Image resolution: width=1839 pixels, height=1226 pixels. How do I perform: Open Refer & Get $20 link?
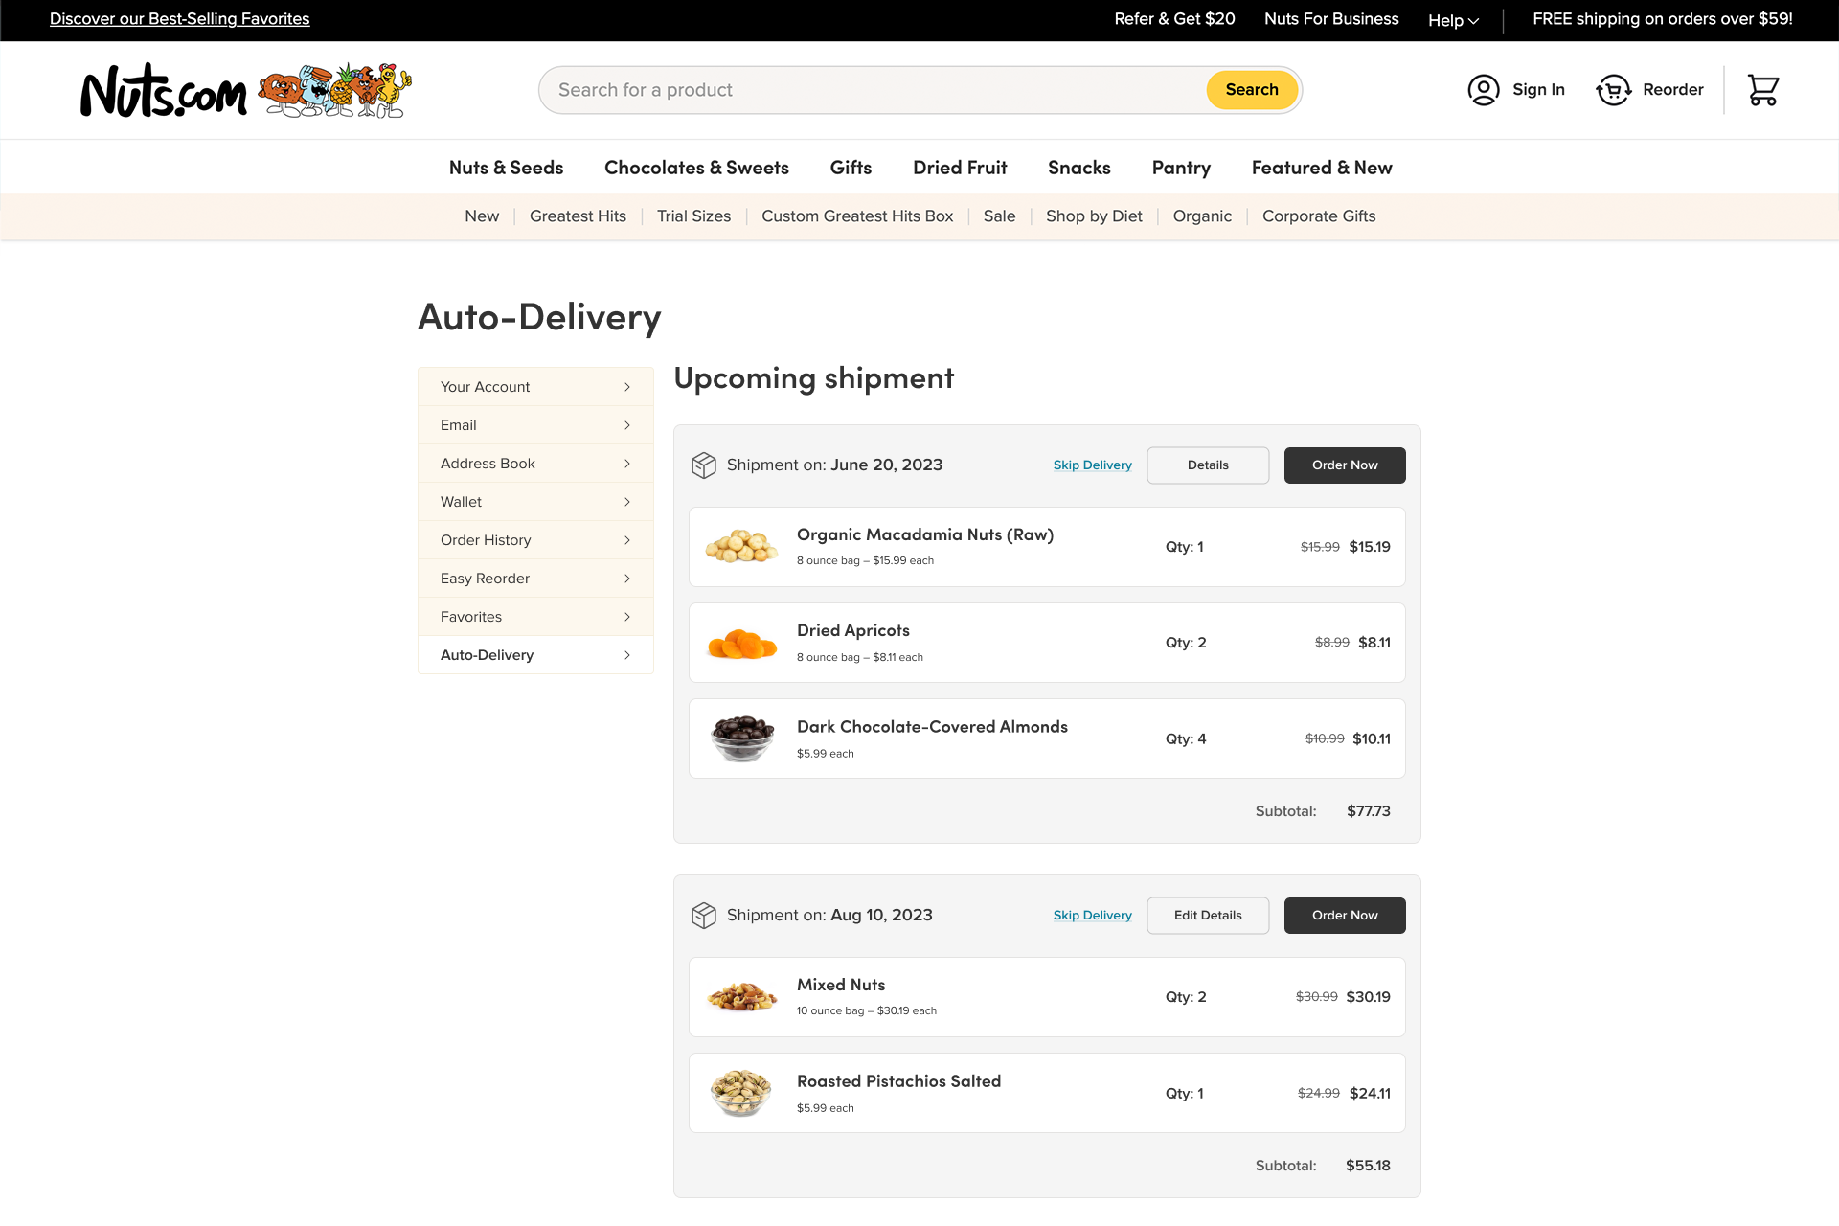click(1174, 19)
